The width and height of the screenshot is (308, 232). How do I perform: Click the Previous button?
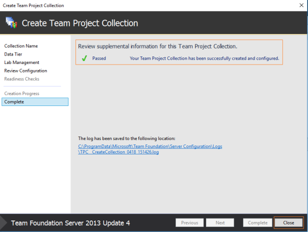coord(189,223)
